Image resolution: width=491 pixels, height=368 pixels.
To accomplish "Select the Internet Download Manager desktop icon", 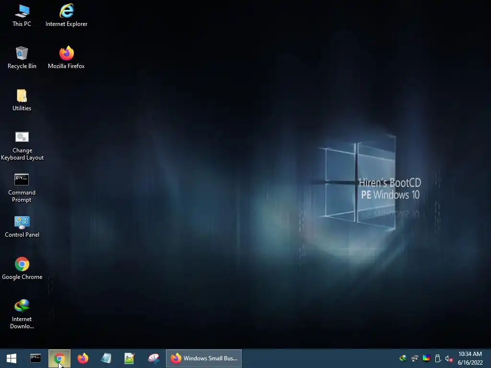I will [22, 314].
